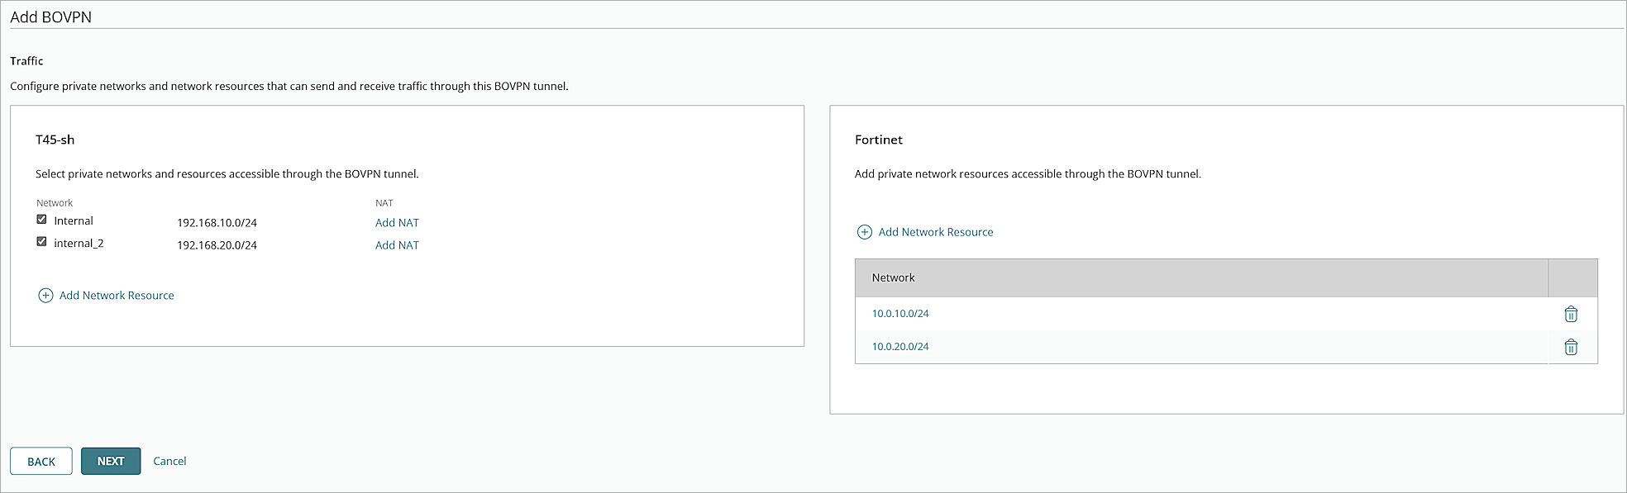The height and width of the screenshot is (493, 1627).
Task: Click plus icon under Fortinet panel
Action: tap(864, 232)
